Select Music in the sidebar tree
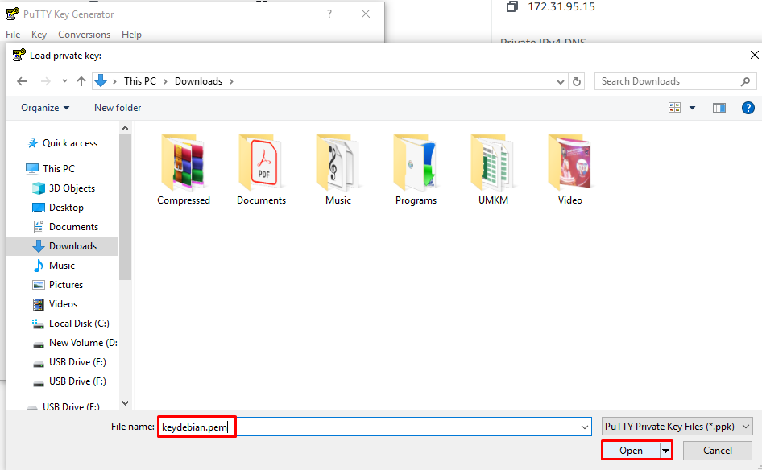This screenshot has height=470, width=762. coord(53,266)
